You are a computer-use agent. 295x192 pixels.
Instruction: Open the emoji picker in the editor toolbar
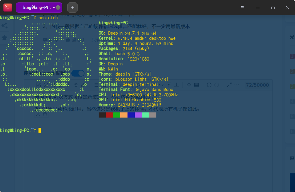[45, 85]
